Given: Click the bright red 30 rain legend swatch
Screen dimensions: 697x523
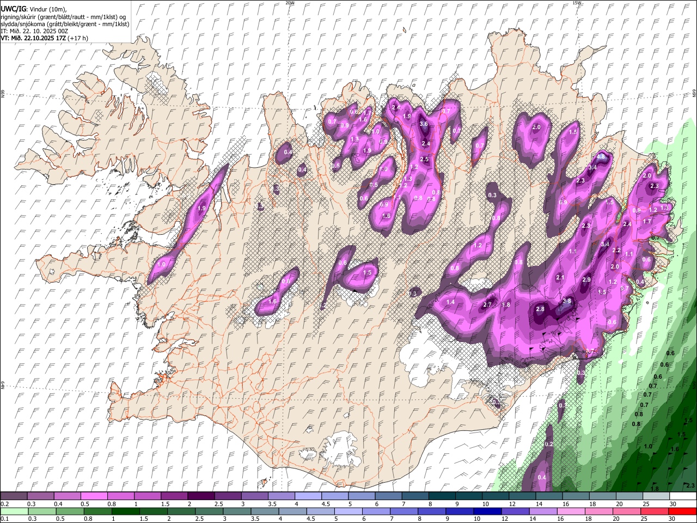Looking at the screenshot, I should (682, 511).
